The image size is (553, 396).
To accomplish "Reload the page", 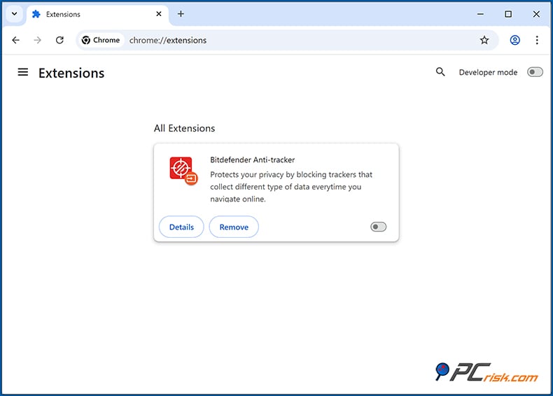I will [59, 40].
